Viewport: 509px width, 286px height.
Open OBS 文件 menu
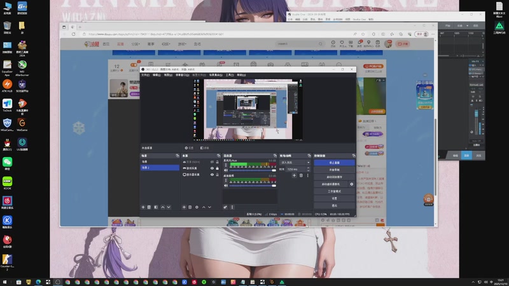pos(145,75)
